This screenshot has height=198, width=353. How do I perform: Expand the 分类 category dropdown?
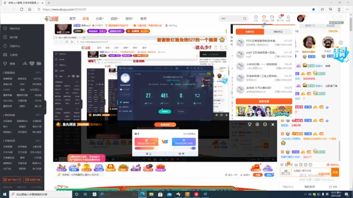[100, 19]
